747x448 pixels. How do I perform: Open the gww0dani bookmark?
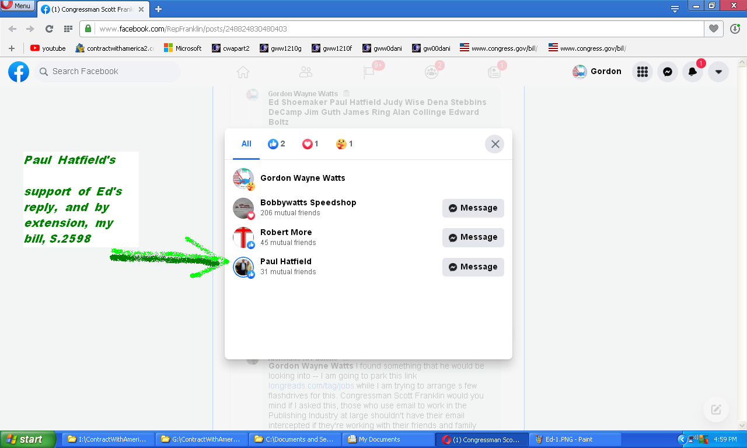click(x=382, y=48)
